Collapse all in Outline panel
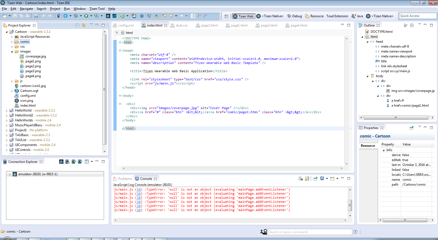 (412, 25)
